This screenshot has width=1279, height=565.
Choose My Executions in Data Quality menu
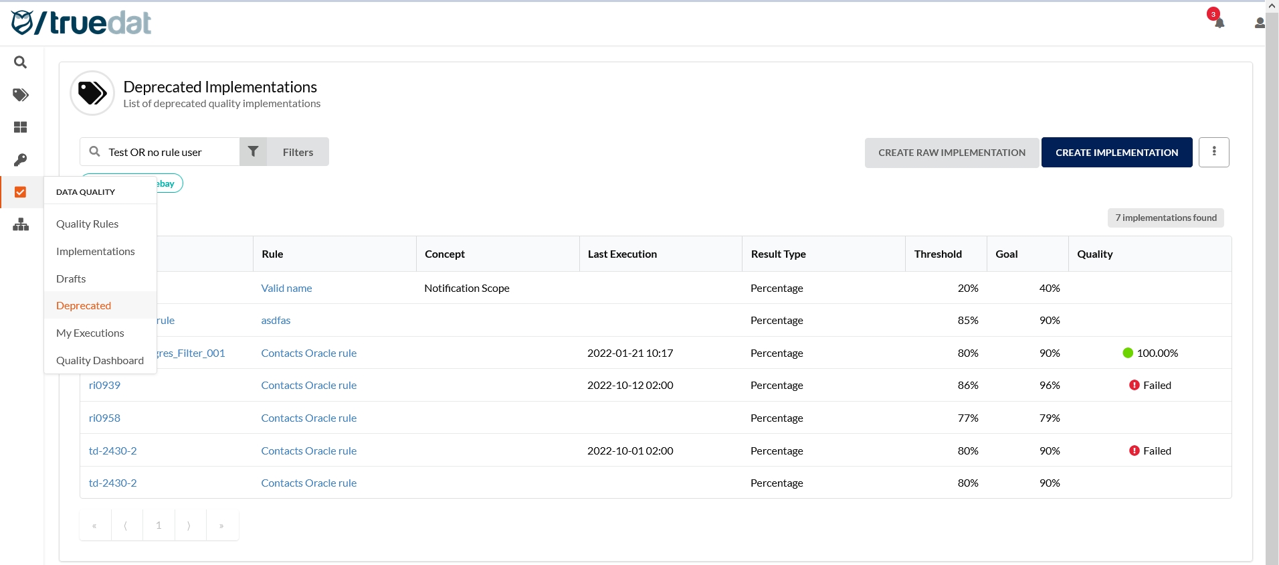[x=90, y=333]
